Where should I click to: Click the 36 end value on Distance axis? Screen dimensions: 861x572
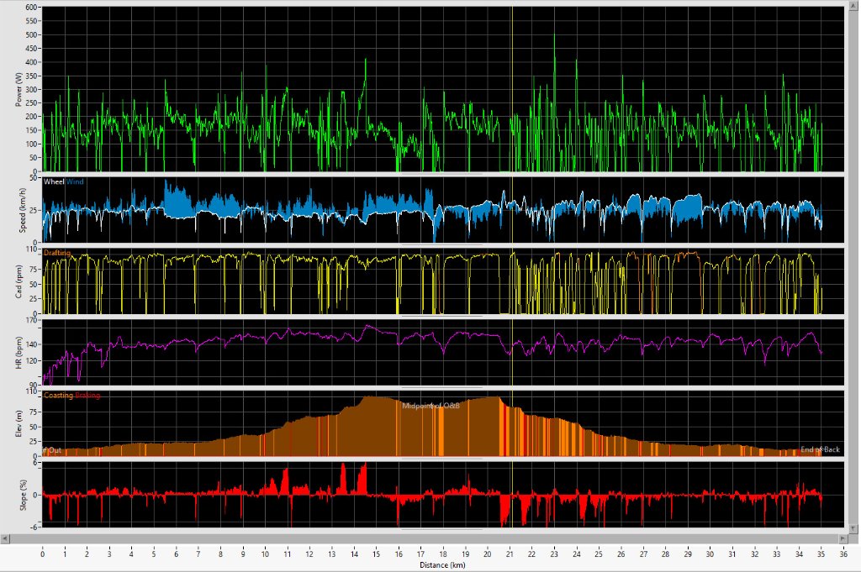coord(843,554)
